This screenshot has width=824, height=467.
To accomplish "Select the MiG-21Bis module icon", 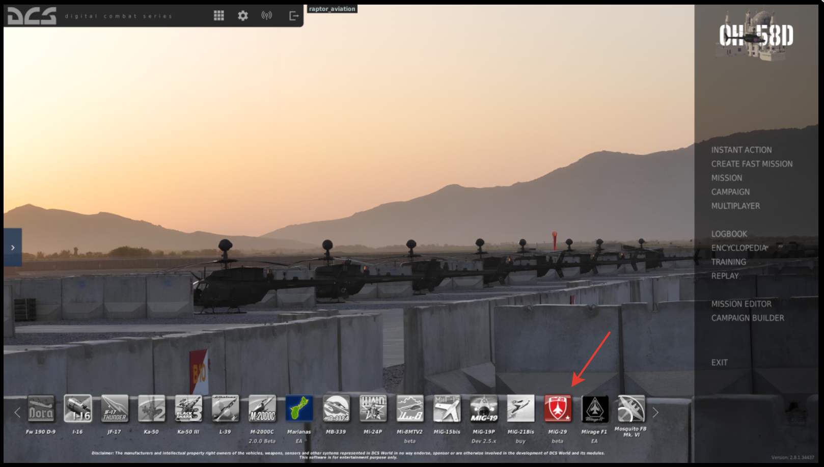I will [520, 408].
